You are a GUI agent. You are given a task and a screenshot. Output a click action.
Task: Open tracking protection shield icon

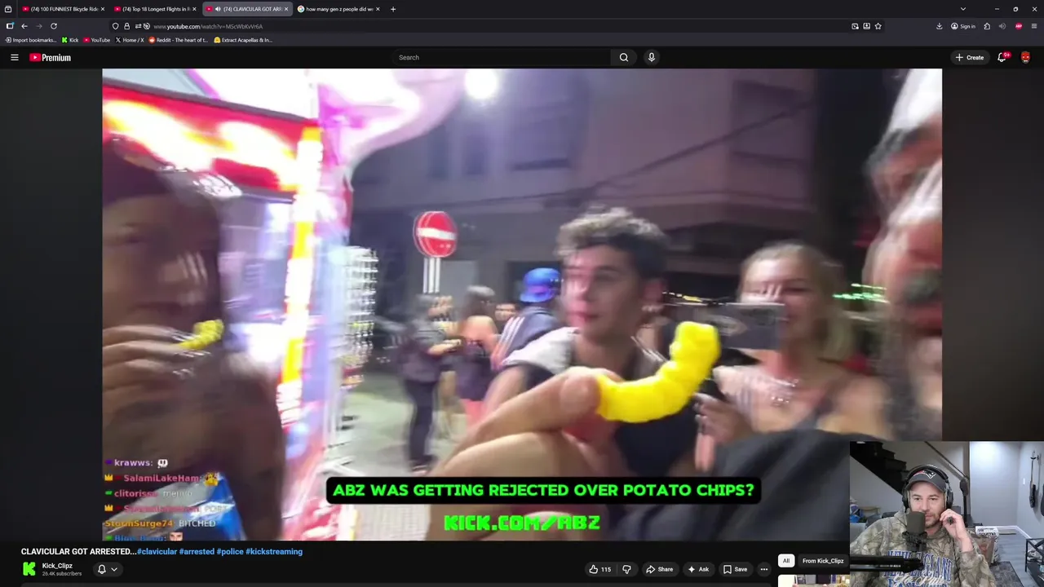[115, 26]
